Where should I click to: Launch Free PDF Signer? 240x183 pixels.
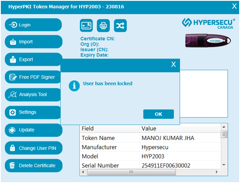(33, 77)
